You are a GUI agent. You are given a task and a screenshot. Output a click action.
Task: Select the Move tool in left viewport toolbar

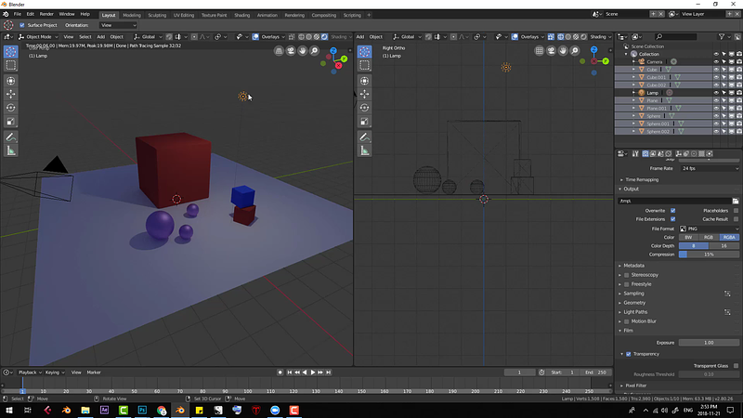(x=10, y=95)
